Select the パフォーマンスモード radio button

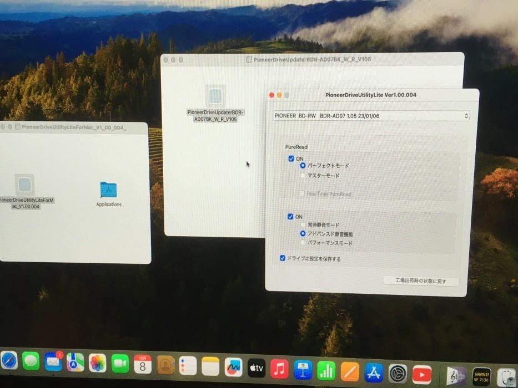(303, 243)
